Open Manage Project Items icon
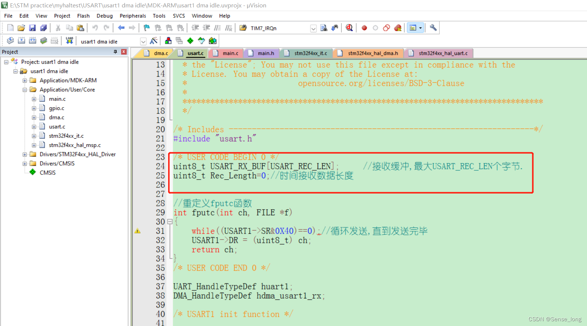This screenshot has height=326, width=587. click(168, 41)
